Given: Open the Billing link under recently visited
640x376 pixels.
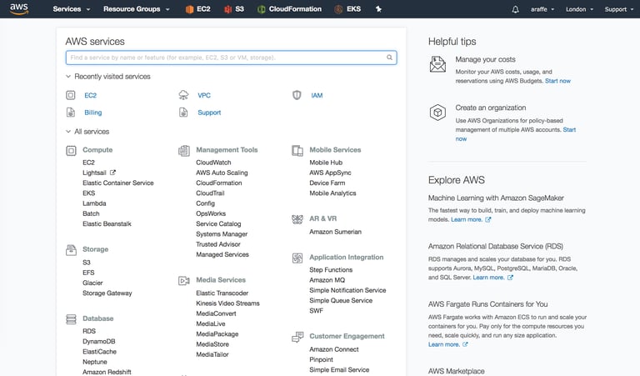Looking at the screenshot, I should 93,113.
